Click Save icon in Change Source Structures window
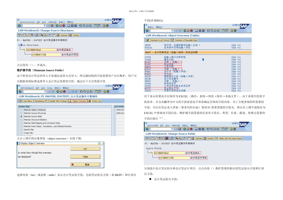 [52, 26]
